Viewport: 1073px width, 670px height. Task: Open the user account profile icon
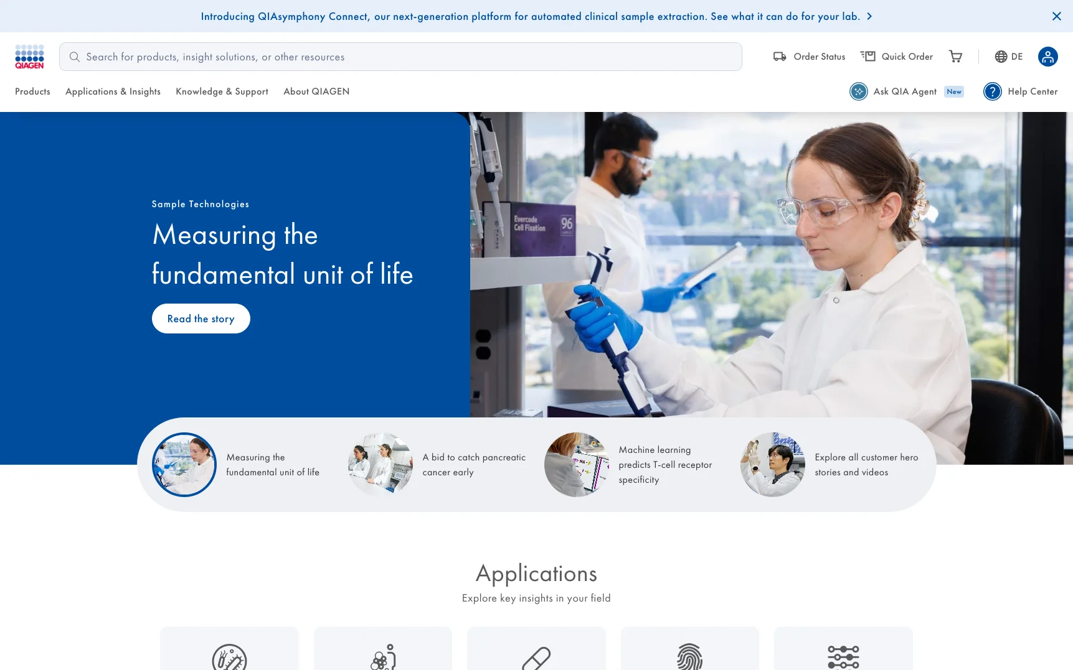click(x=1047, y=57)
